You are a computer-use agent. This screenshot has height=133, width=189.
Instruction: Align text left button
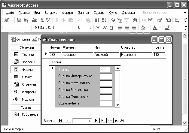point(120,28)
